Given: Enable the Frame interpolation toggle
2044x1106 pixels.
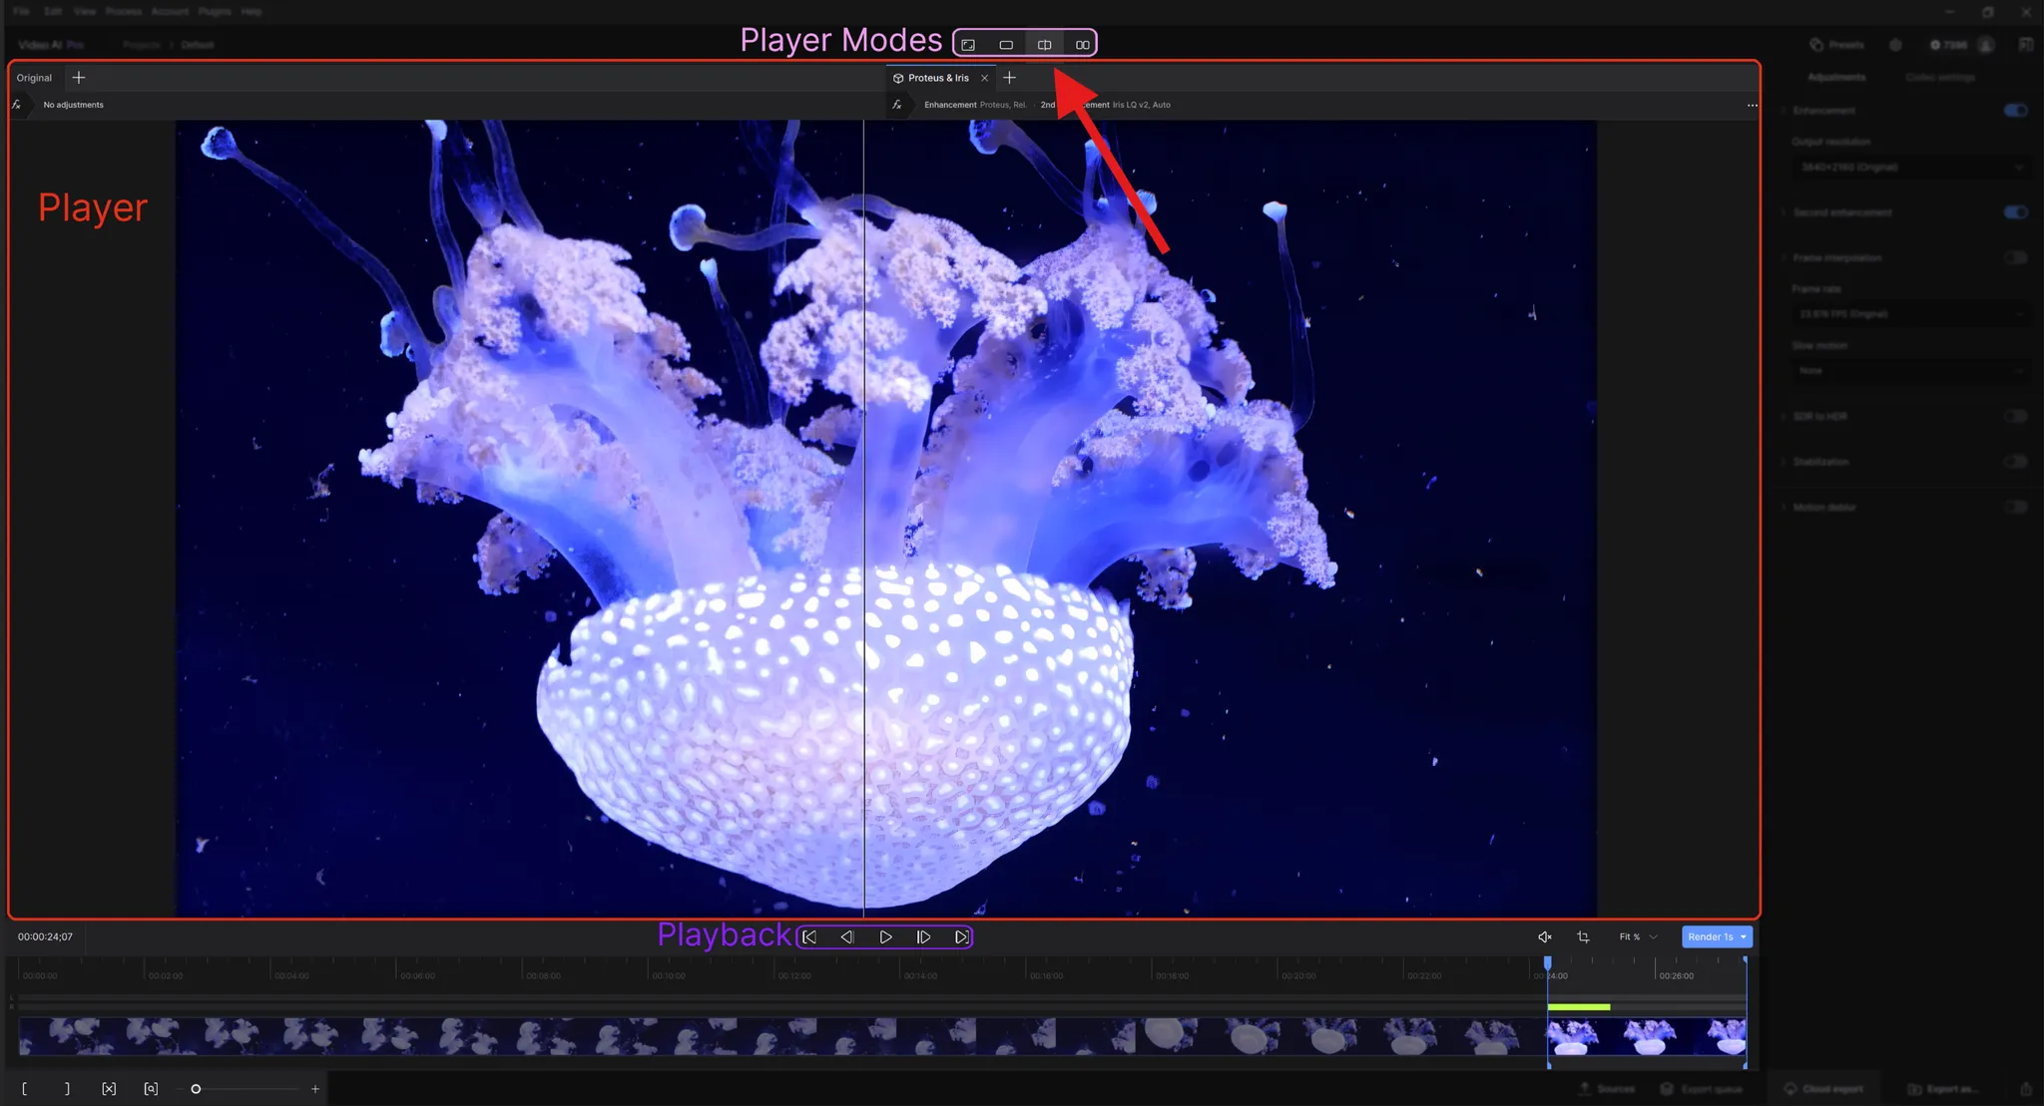Looking at the screenshot, I should 2015,258.
